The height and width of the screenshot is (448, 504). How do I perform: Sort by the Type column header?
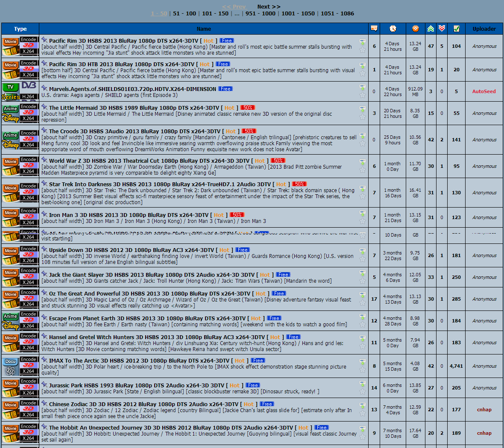[20, 29]
